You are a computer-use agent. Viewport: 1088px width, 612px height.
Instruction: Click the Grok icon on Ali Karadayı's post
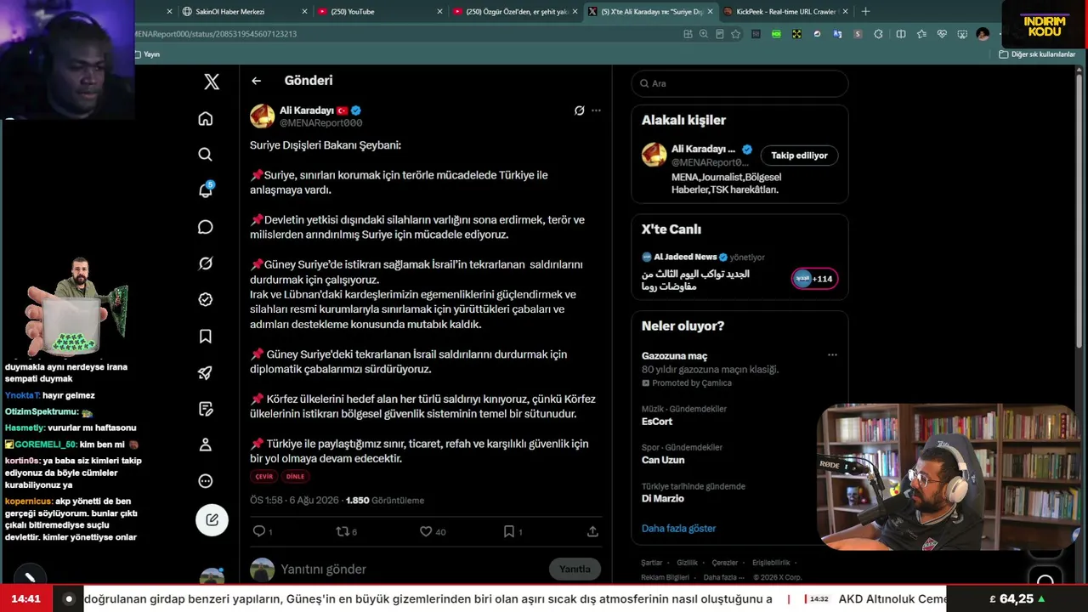[579, 110]
